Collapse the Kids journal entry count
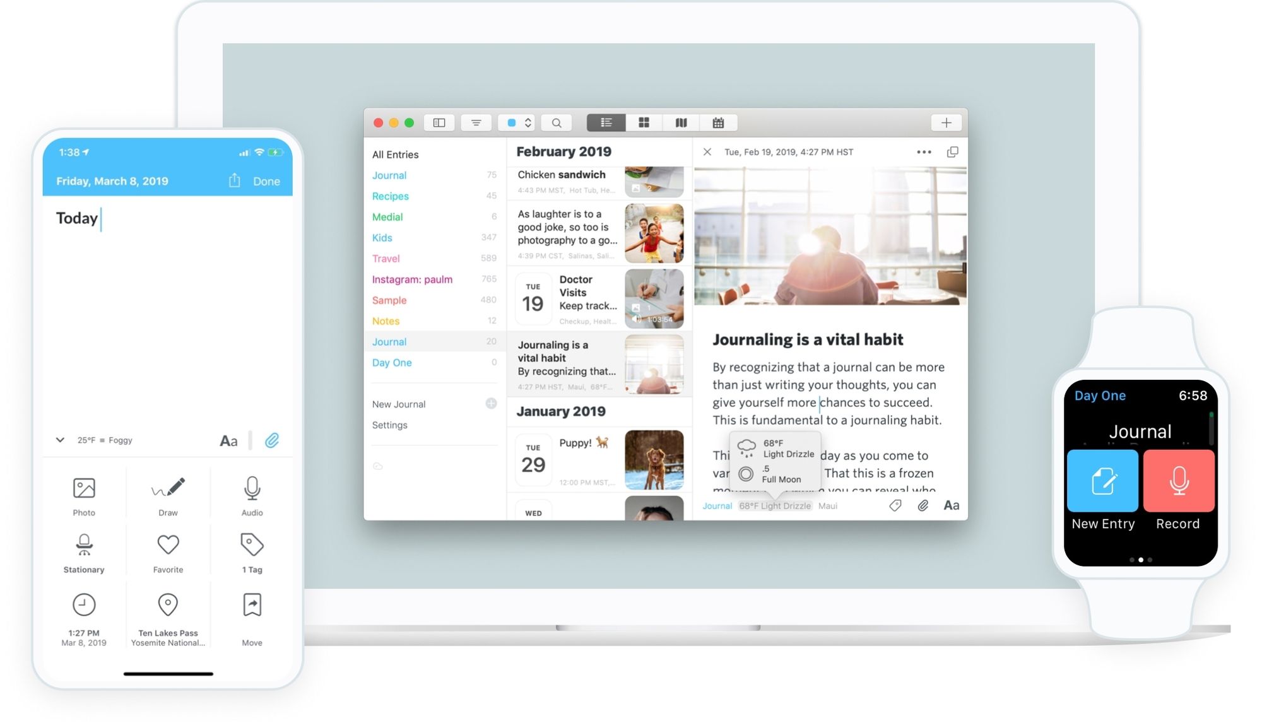Screen dimensions: 1262x728 pyautogui.click(x=488, y=237)
